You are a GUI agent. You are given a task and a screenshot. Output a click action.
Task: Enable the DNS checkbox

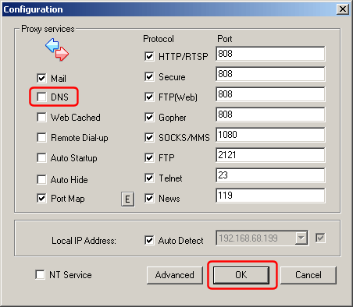point(41,97)
